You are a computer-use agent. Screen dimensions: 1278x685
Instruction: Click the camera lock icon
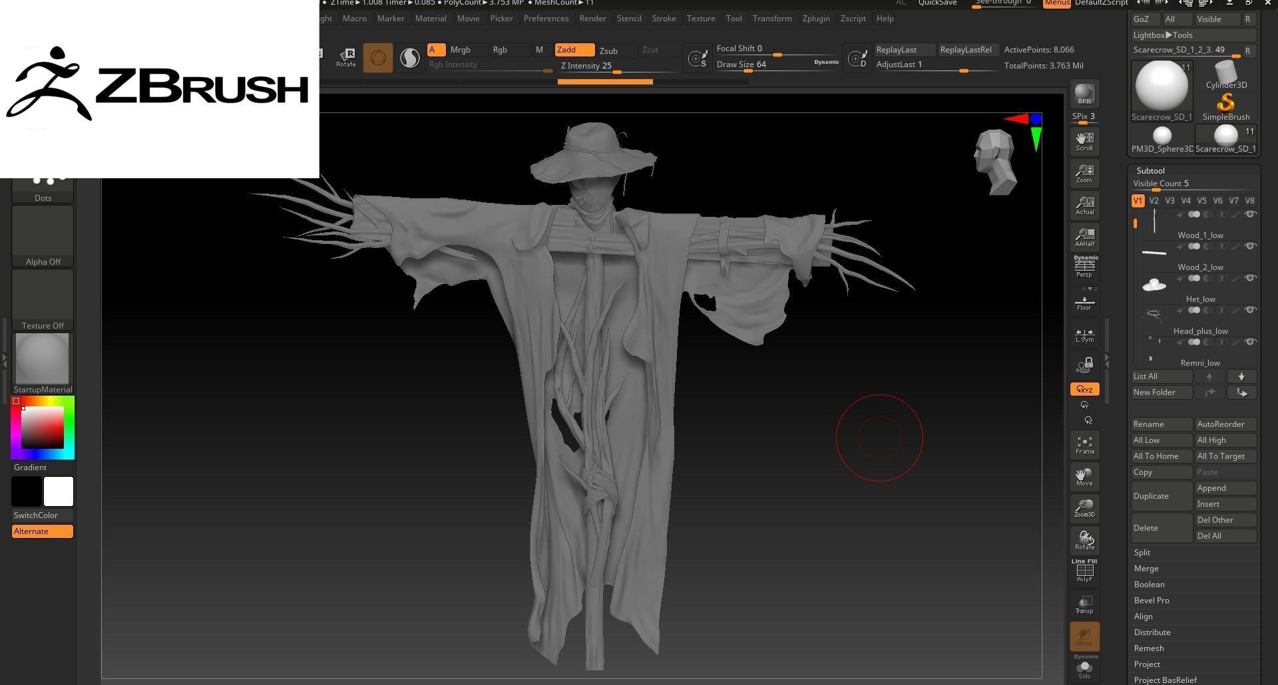click(1084, 365)
